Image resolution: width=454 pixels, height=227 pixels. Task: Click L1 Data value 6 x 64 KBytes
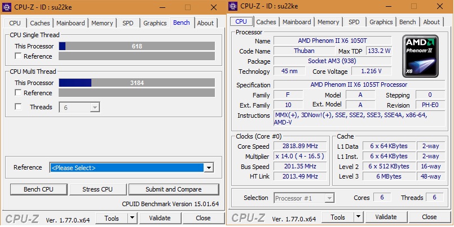click(389, 146)
